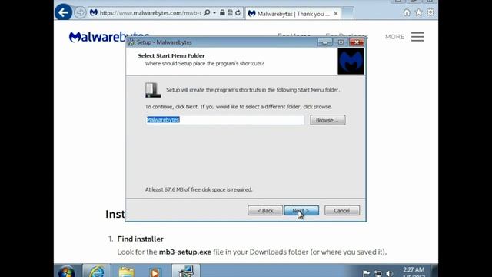The image size is (492, 277).
Task: Click the Malwarebytes website logo
Action: [x=98, y=37]
